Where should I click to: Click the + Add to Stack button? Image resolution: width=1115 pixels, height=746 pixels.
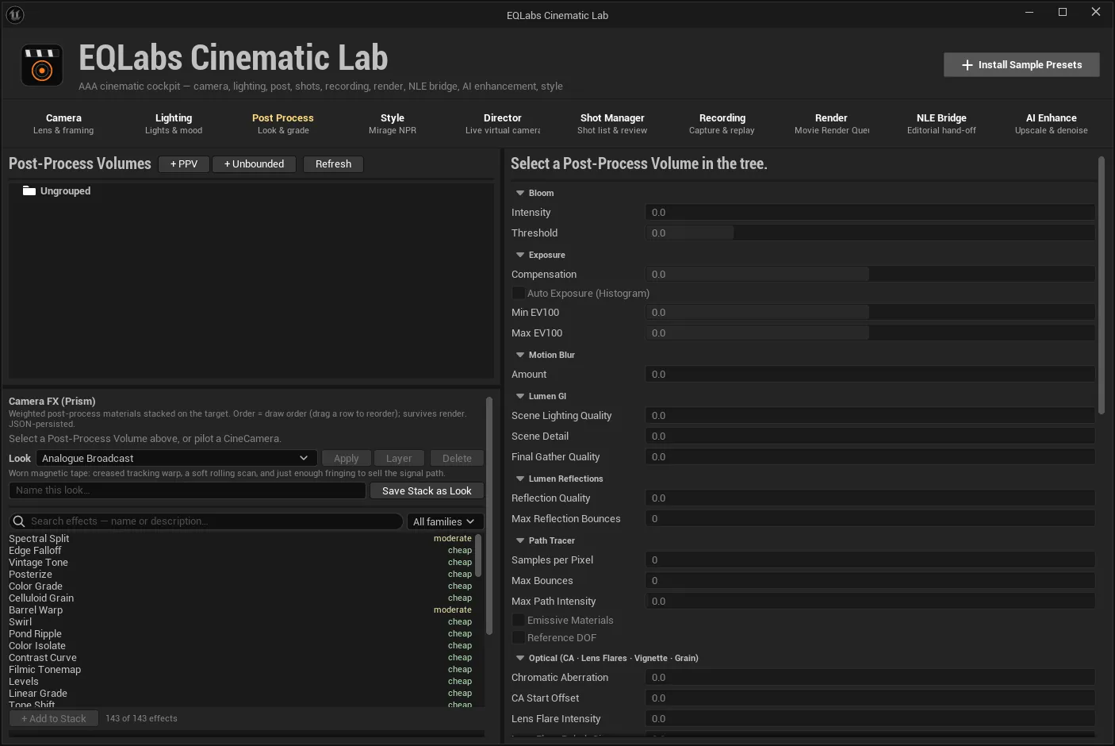[54, 718]
